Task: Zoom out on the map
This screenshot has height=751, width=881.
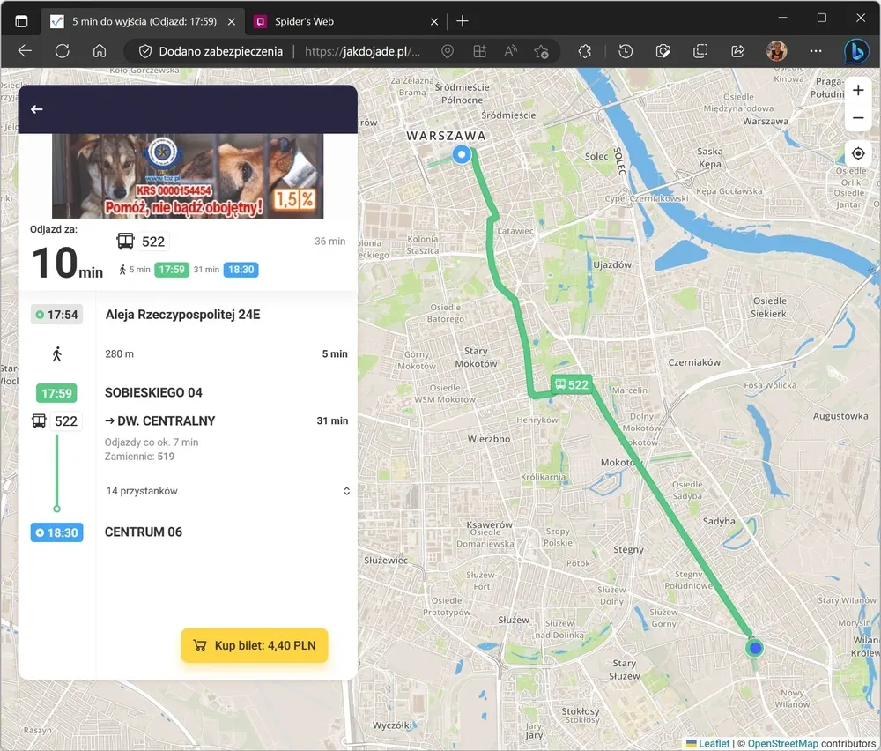Action: click(858, 118)
